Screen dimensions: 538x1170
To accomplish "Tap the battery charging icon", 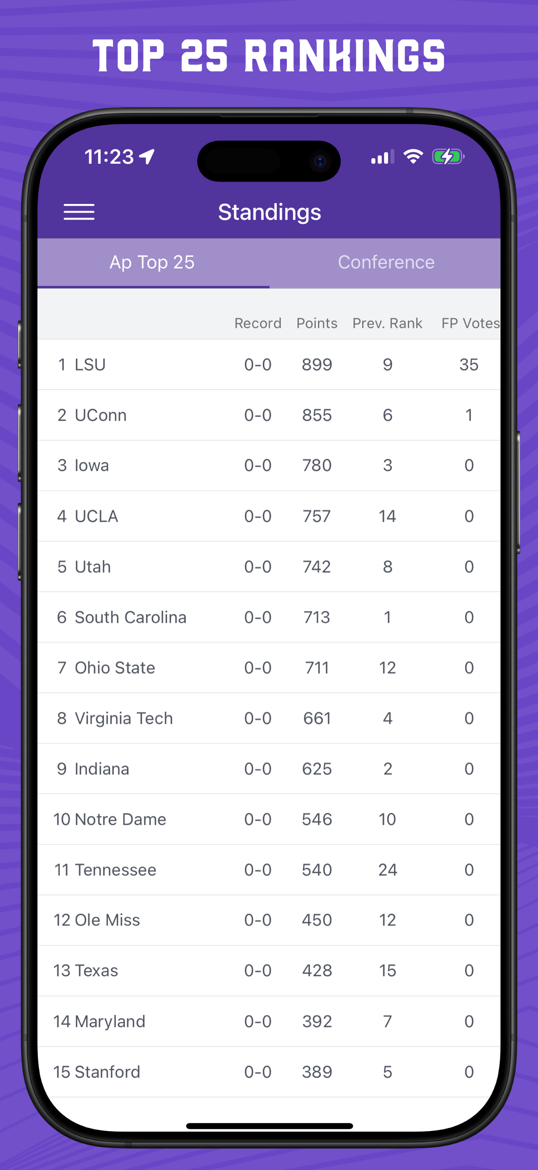I will (448, 157).
